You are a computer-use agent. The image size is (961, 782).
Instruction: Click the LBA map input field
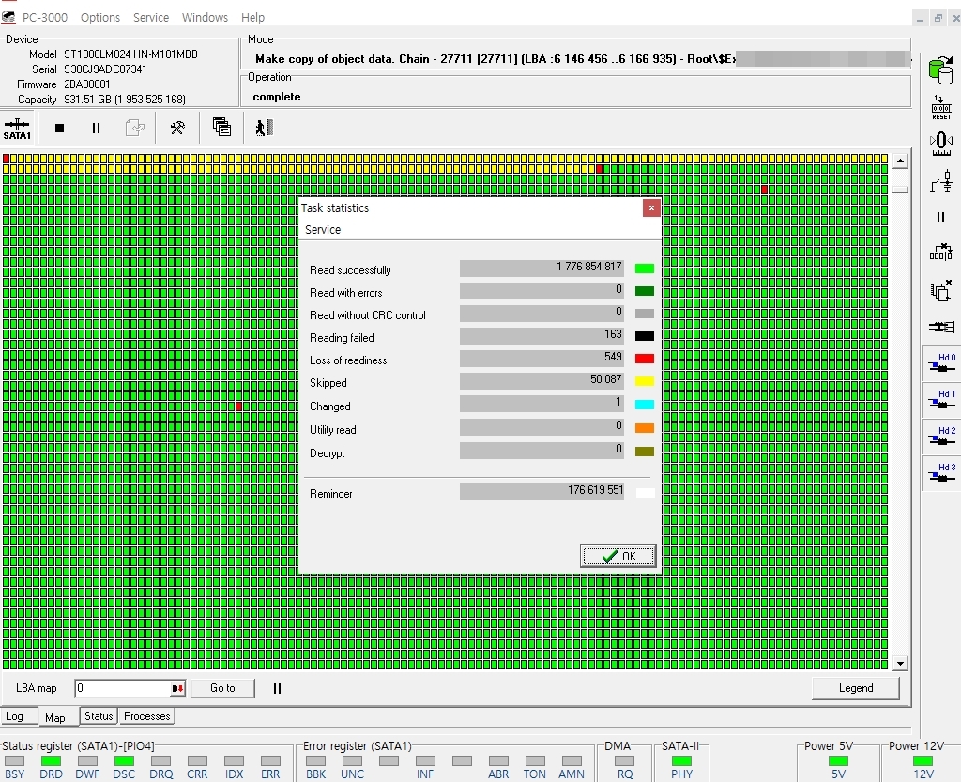[123, 688]
